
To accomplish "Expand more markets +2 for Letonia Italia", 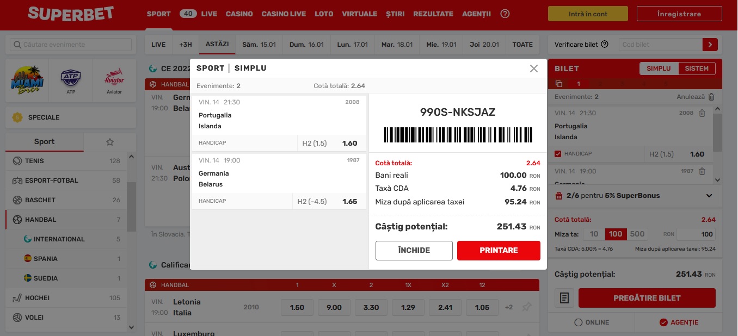I will point(509,307).
